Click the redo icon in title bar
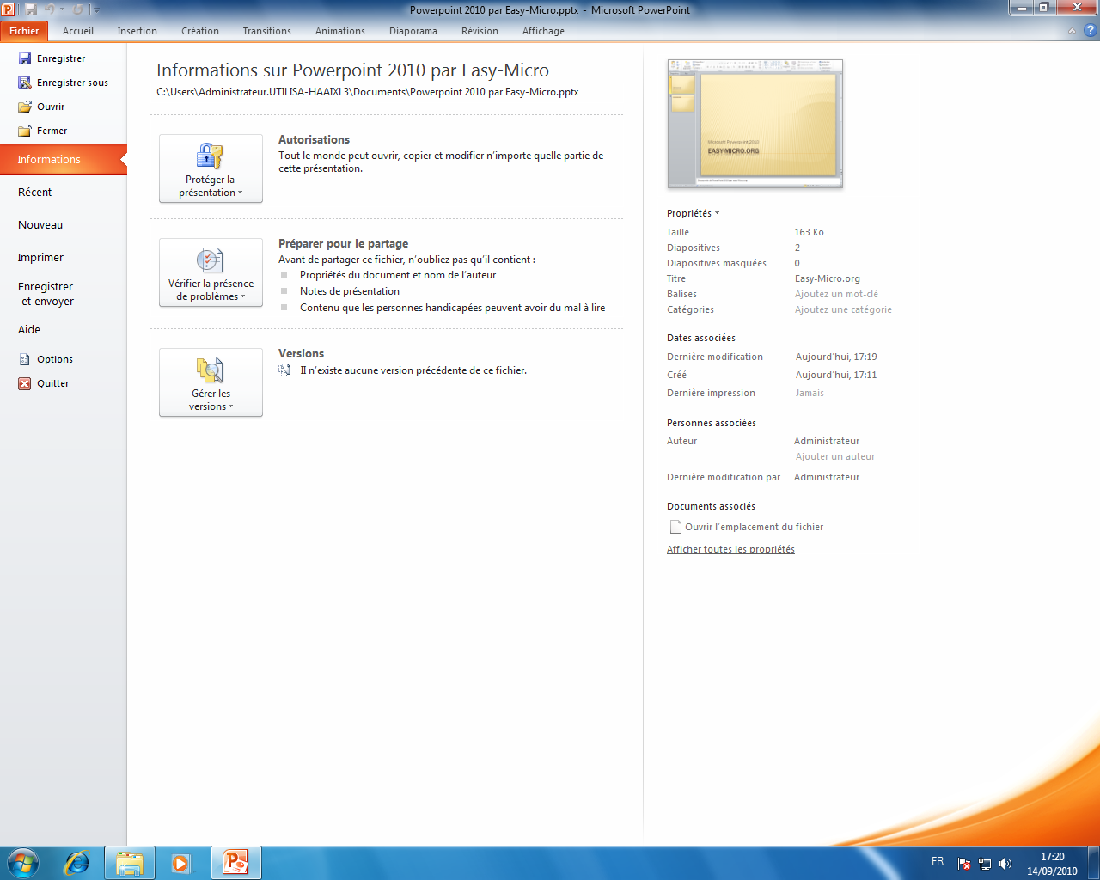 pyautogui.click(x=78, y=9)
